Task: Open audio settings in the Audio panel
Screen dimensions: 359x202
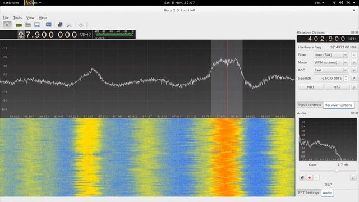Action: (353, 177)
